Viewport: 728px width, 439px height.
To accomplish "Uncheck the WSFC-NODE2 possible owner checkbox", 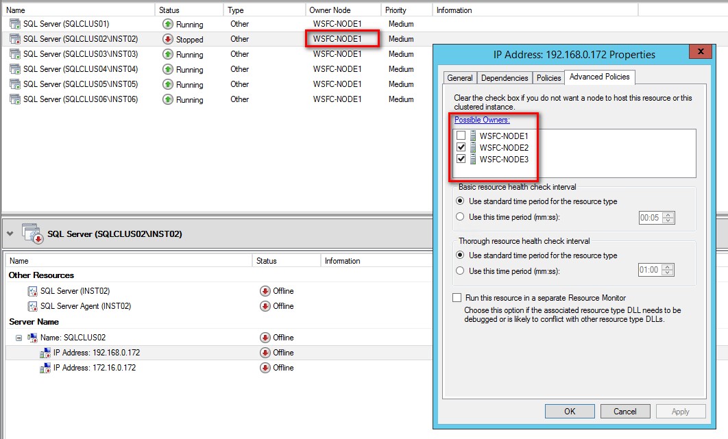I will [x=461, y=147].
